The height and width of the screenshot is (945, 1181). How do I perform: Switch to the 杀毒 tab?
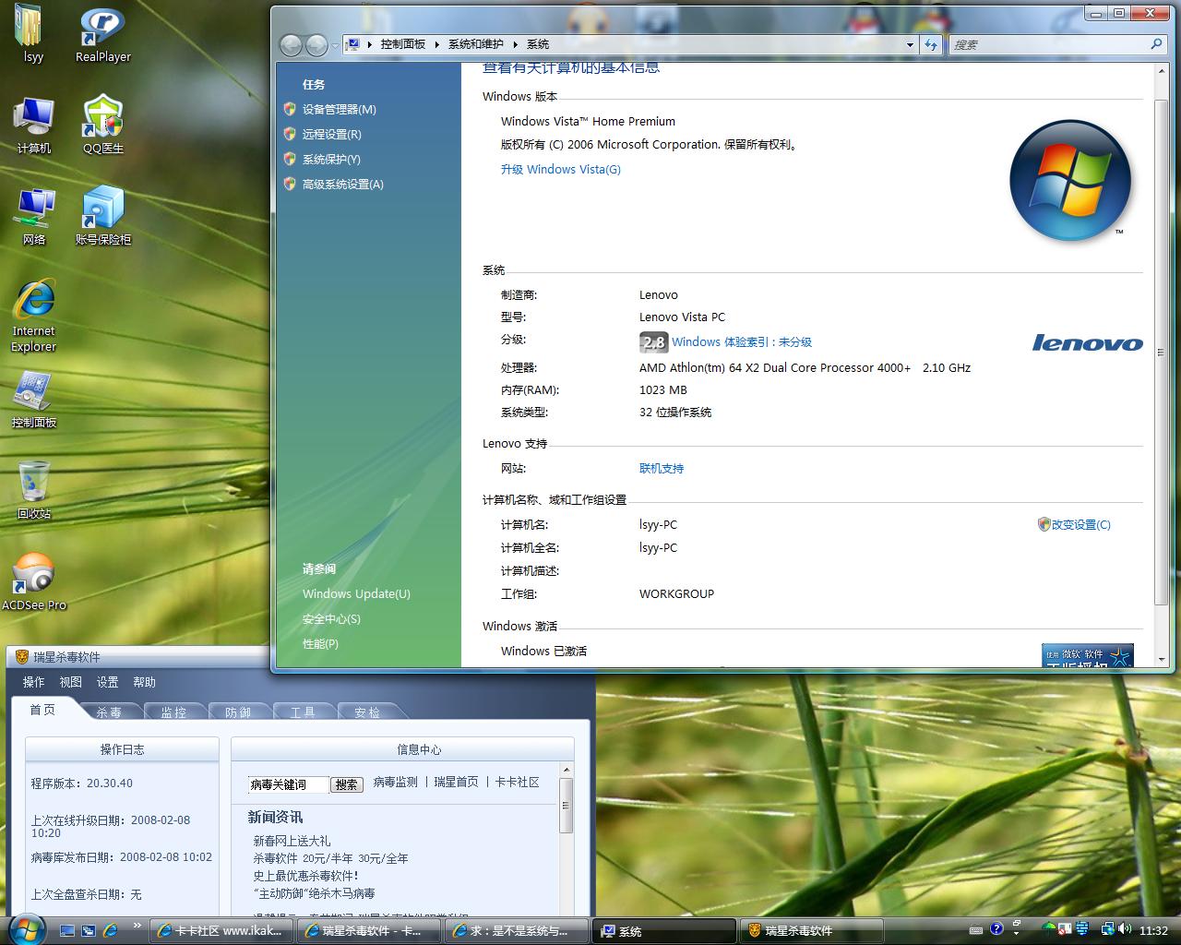[x=109, y=712]
